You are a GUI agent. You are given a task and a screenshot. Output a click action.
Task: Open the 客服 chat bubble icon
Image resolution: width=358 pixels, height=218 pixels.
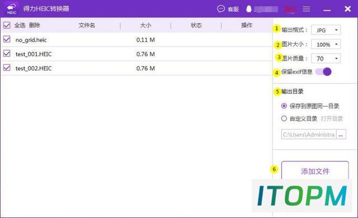(x=221, y=9)
